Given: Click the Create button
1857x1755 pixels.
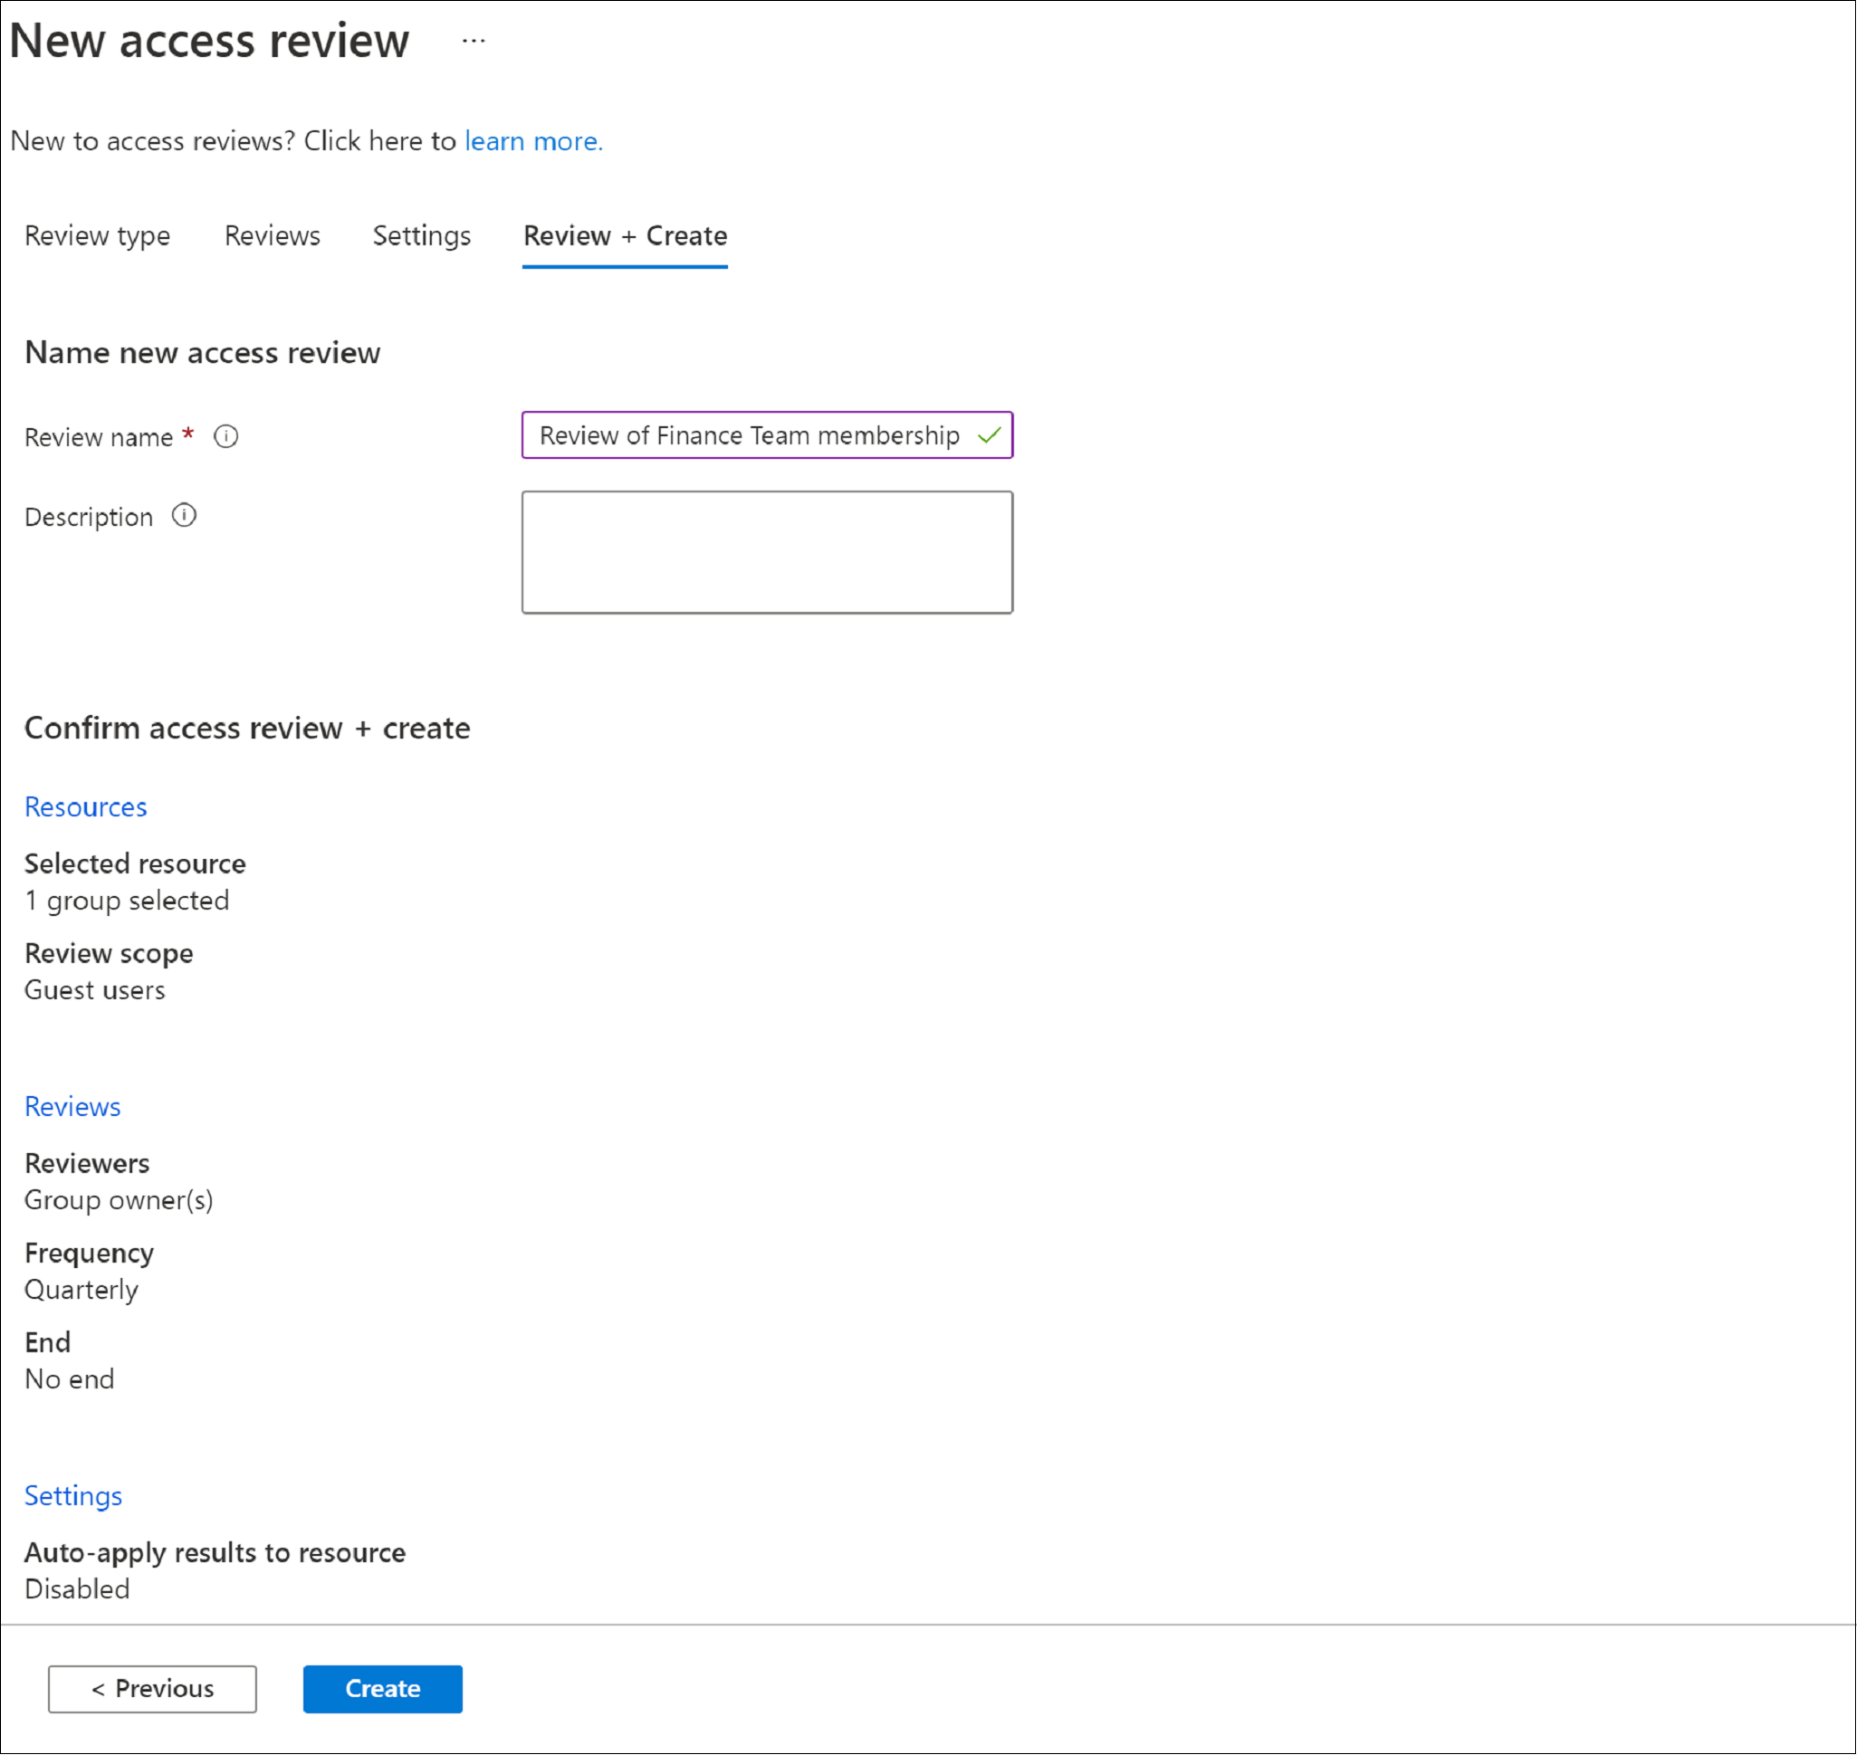Looking at the screenshot, I should 381,1687.
